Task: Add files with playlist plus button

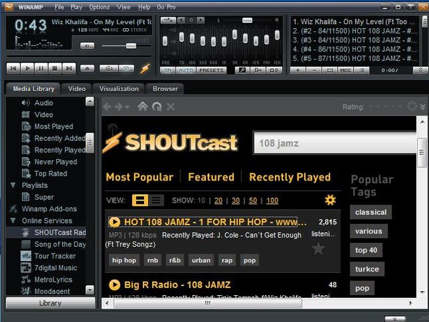Action: point(298,70)
